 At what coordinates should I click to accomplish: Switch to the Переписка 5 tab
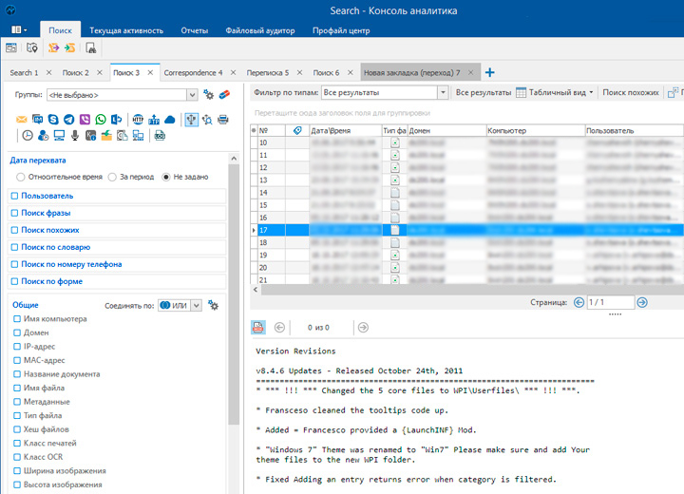coord(267,73)
